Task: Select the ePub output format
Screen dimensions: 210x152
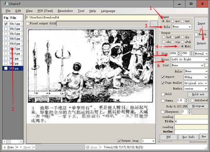Action: point(183,42)
